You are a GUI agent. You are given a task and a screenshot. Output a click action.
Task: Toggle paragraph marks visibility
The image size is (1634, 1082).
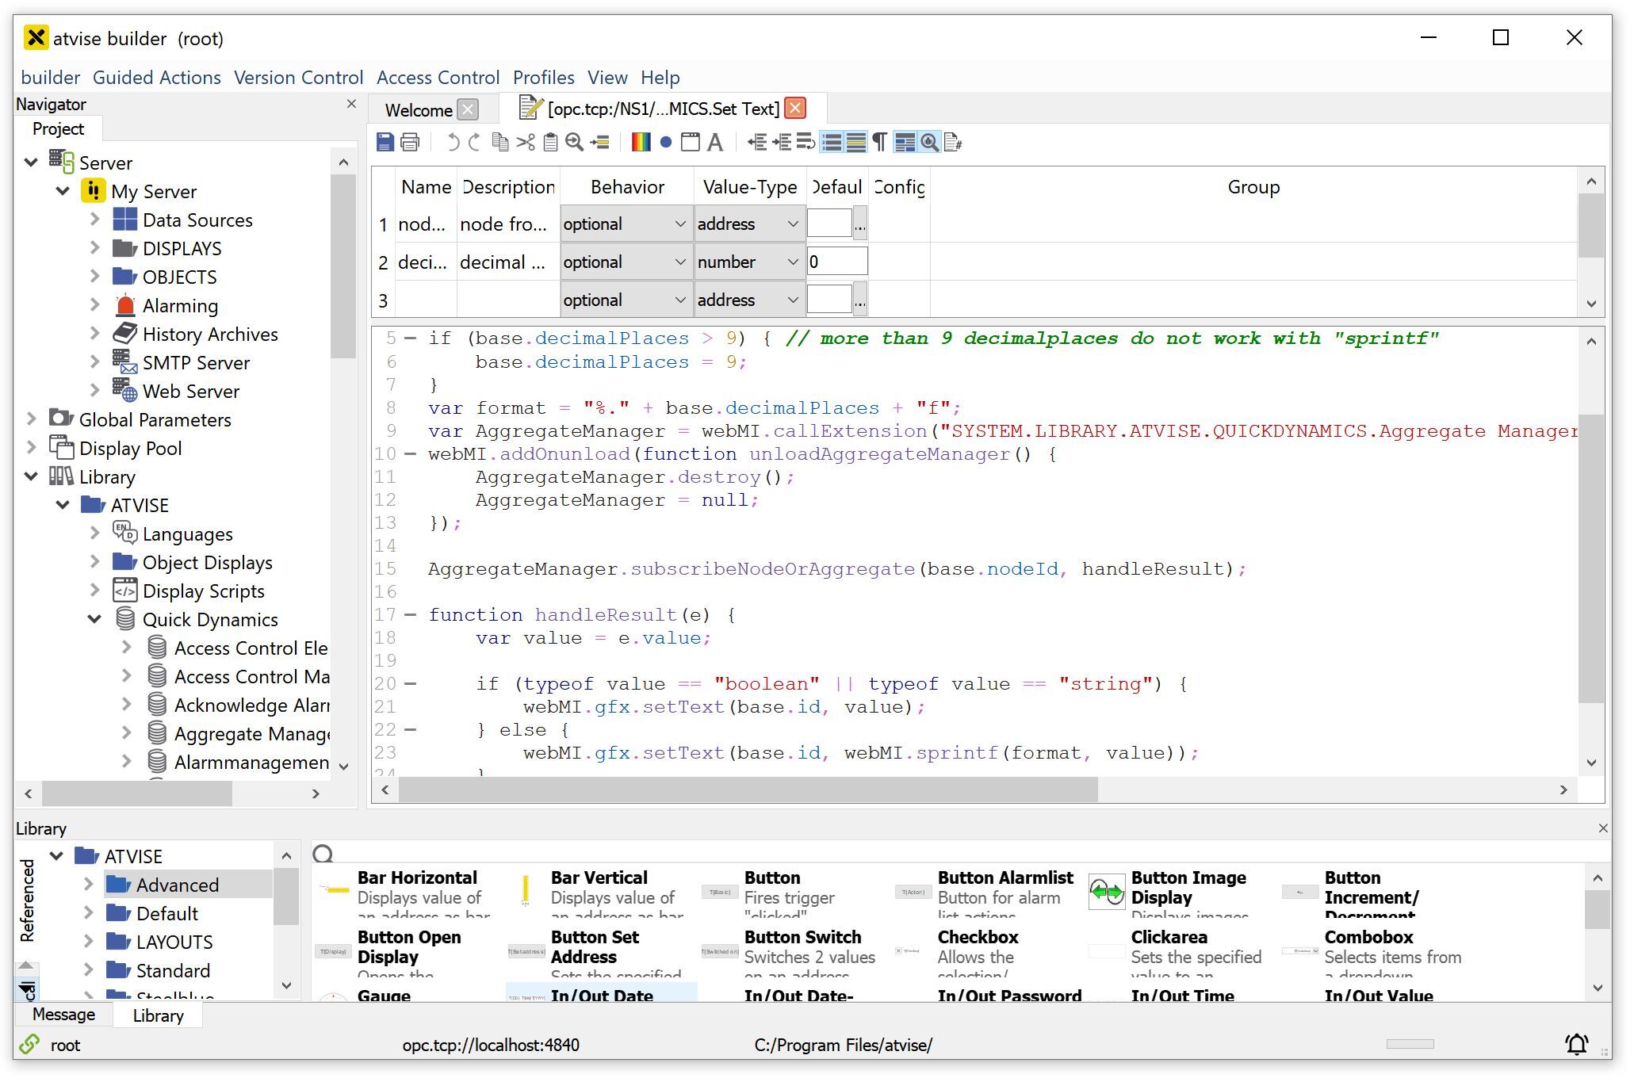click(879, 143)
